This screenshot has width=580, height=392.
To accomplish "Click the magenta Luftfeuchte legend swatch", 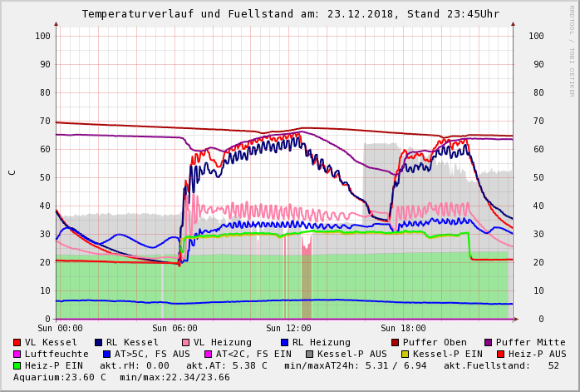I will (17, 354).
